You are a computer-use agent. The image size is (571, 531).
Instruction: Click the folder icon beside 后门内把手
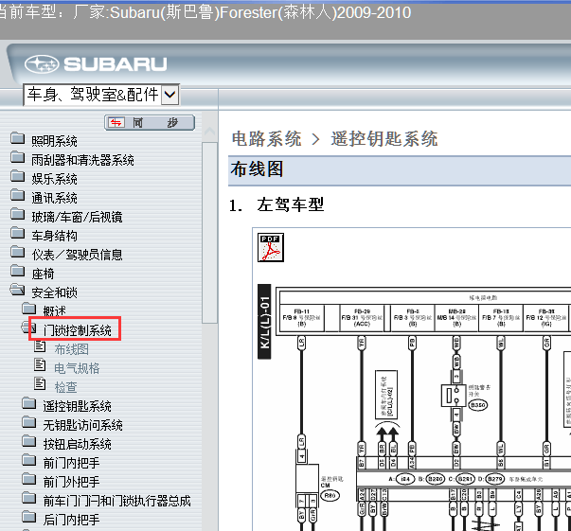coord(28,517)
